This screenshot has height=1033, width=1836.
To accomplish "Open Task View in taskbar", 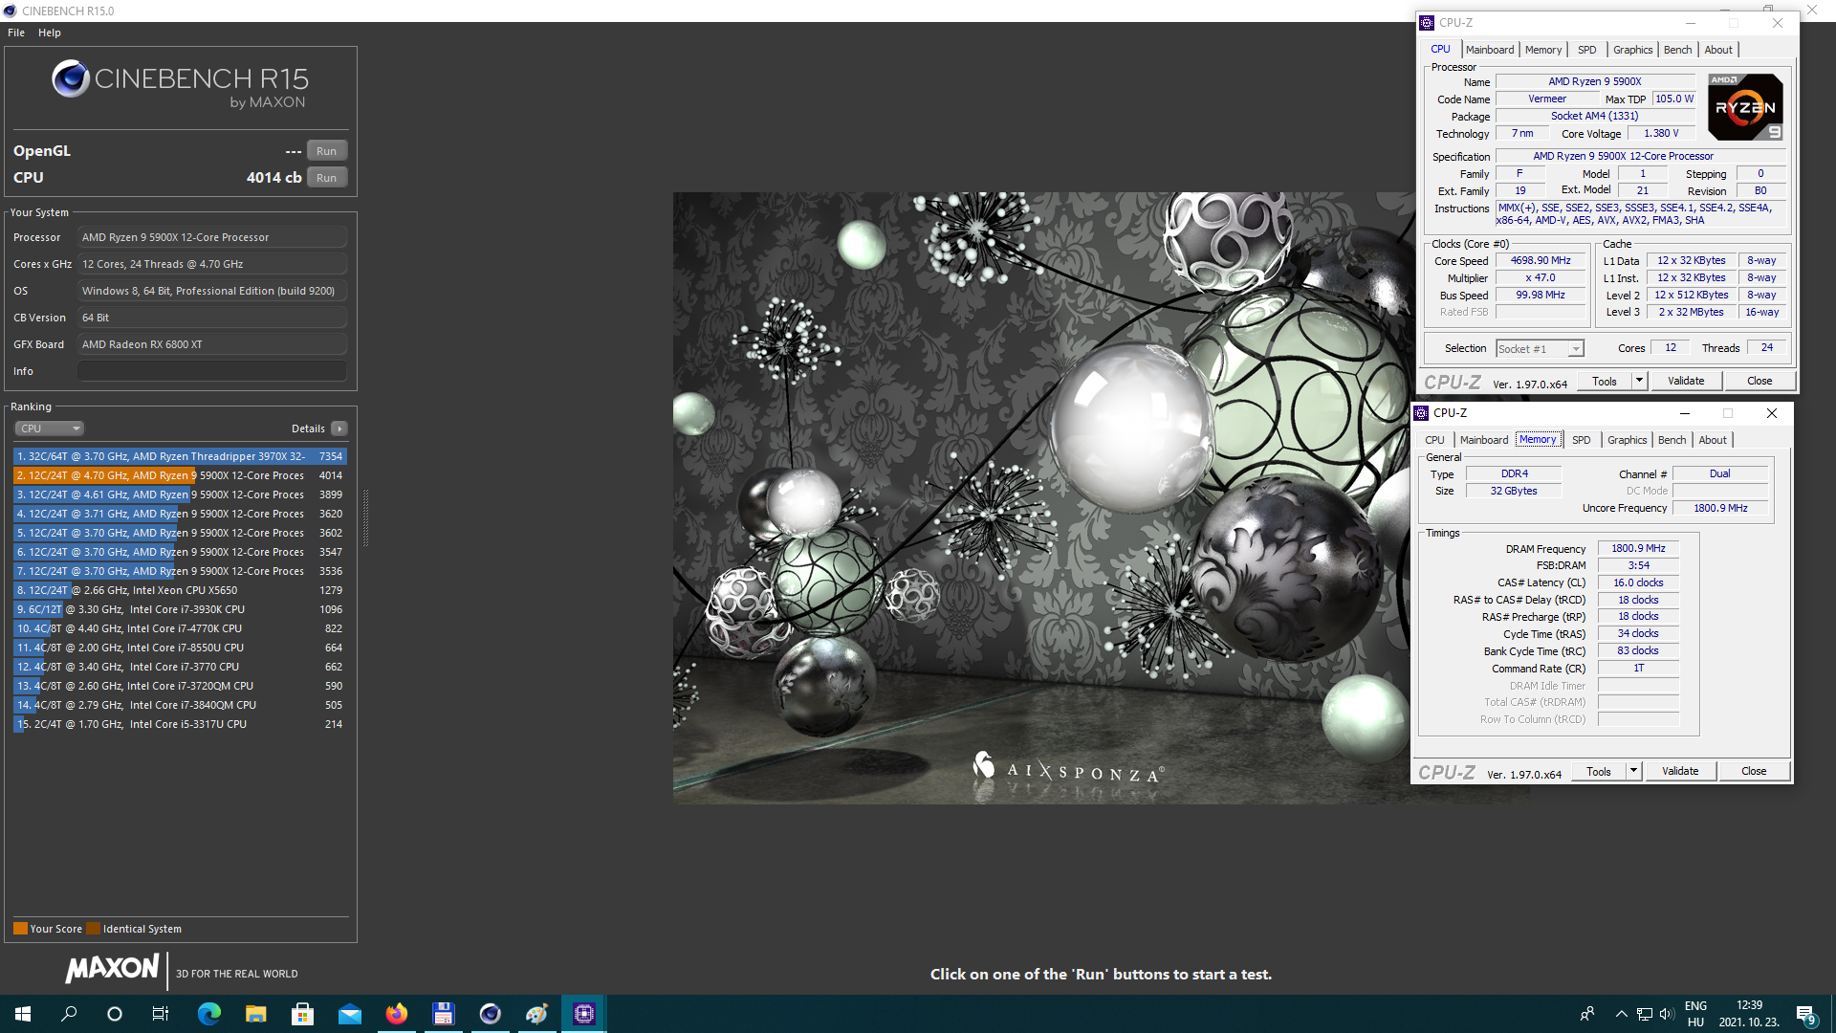I will click(x=161, y=1014).
